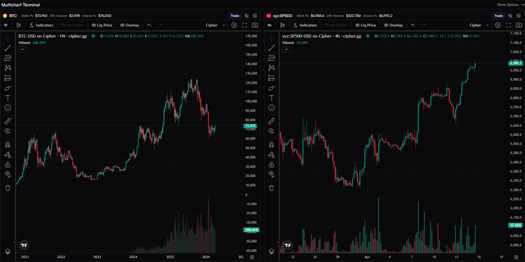Open Indicators in the BTC toolbar

[x=41, y=25]
